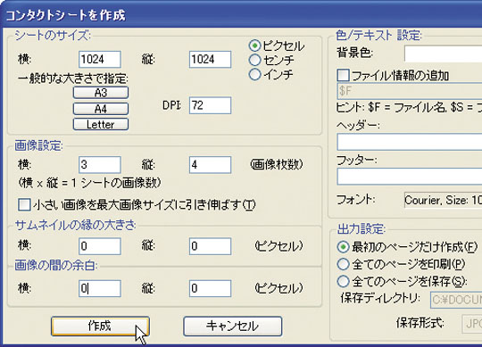This screenshot has width=482, height=347.
Task: Choose 最初のページだけ作成 output option
Action: click(x=343, y=247)
